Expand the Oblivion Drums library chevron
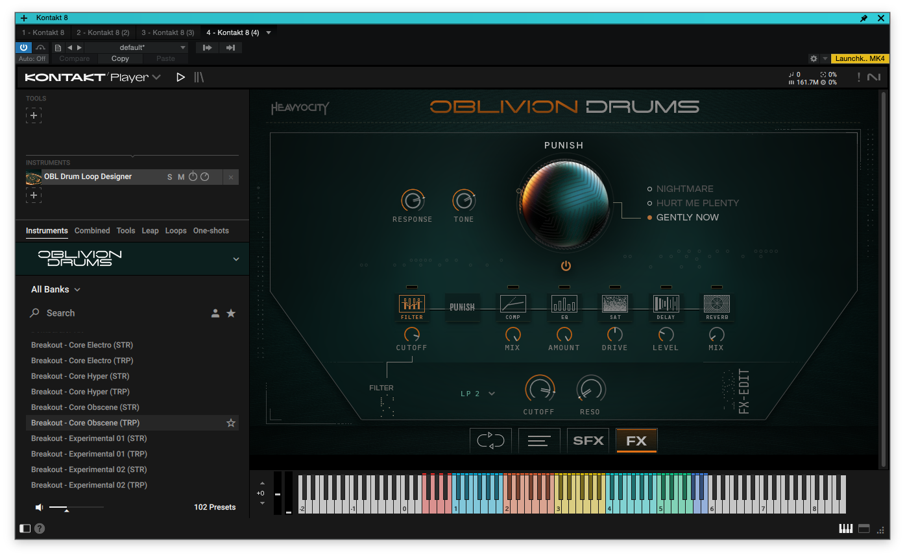Image resolution: width=905 pixels, height=557 pixels. point(236,259)
